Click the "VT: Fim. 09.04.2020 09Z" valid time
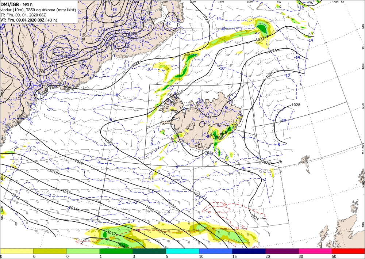The width and height of the screenshot is (365, 259). (22, 20)
